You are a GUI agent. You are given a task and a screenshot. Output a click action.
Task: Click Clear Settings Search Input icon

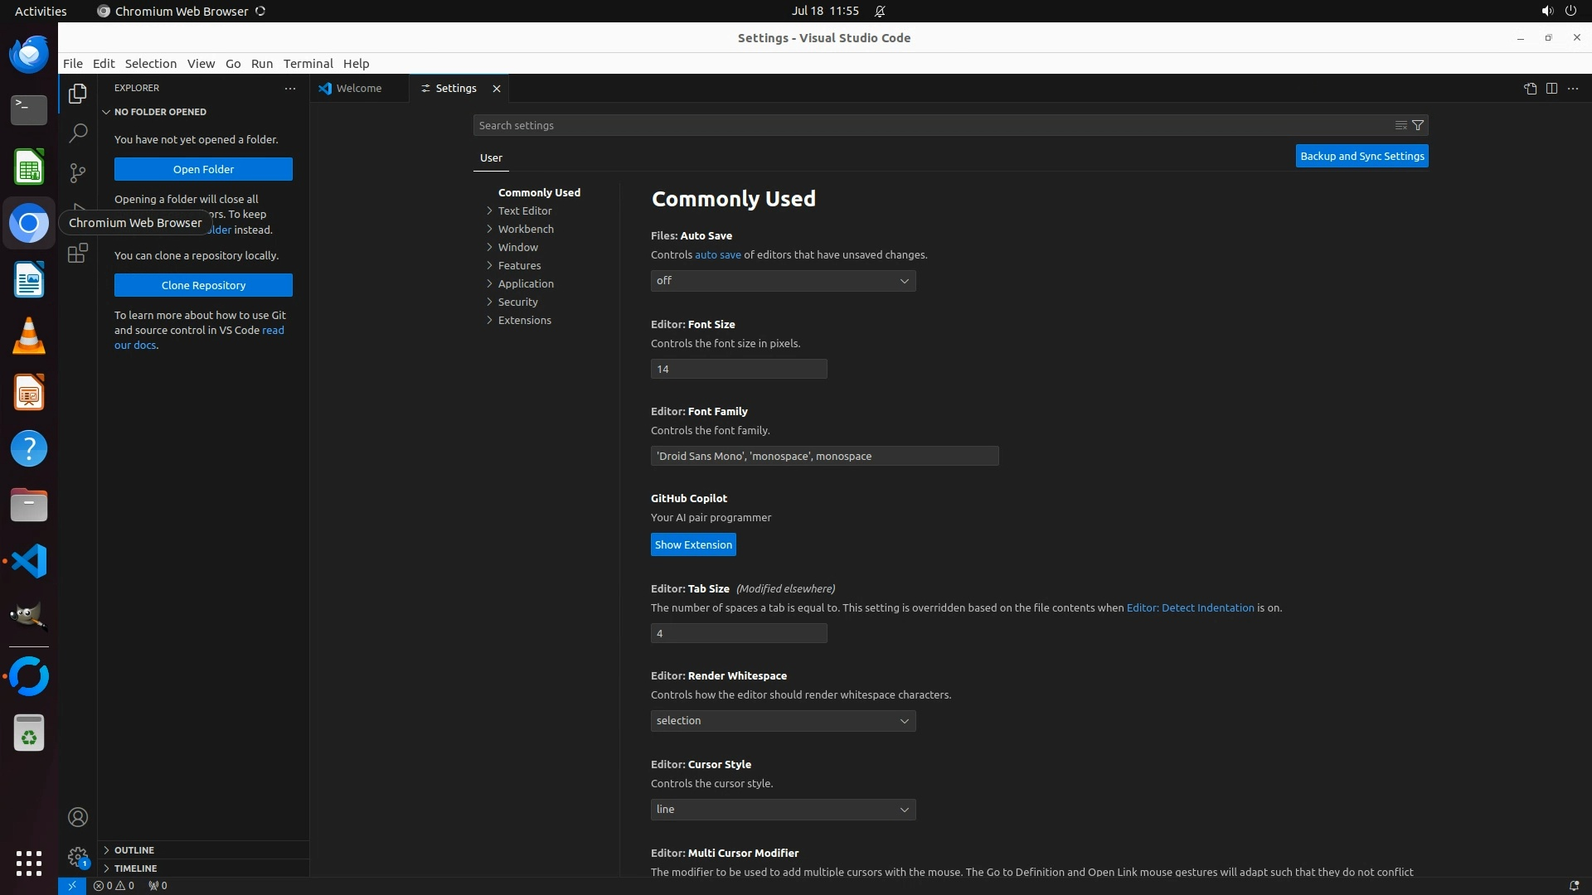[x=1400, y=125]
